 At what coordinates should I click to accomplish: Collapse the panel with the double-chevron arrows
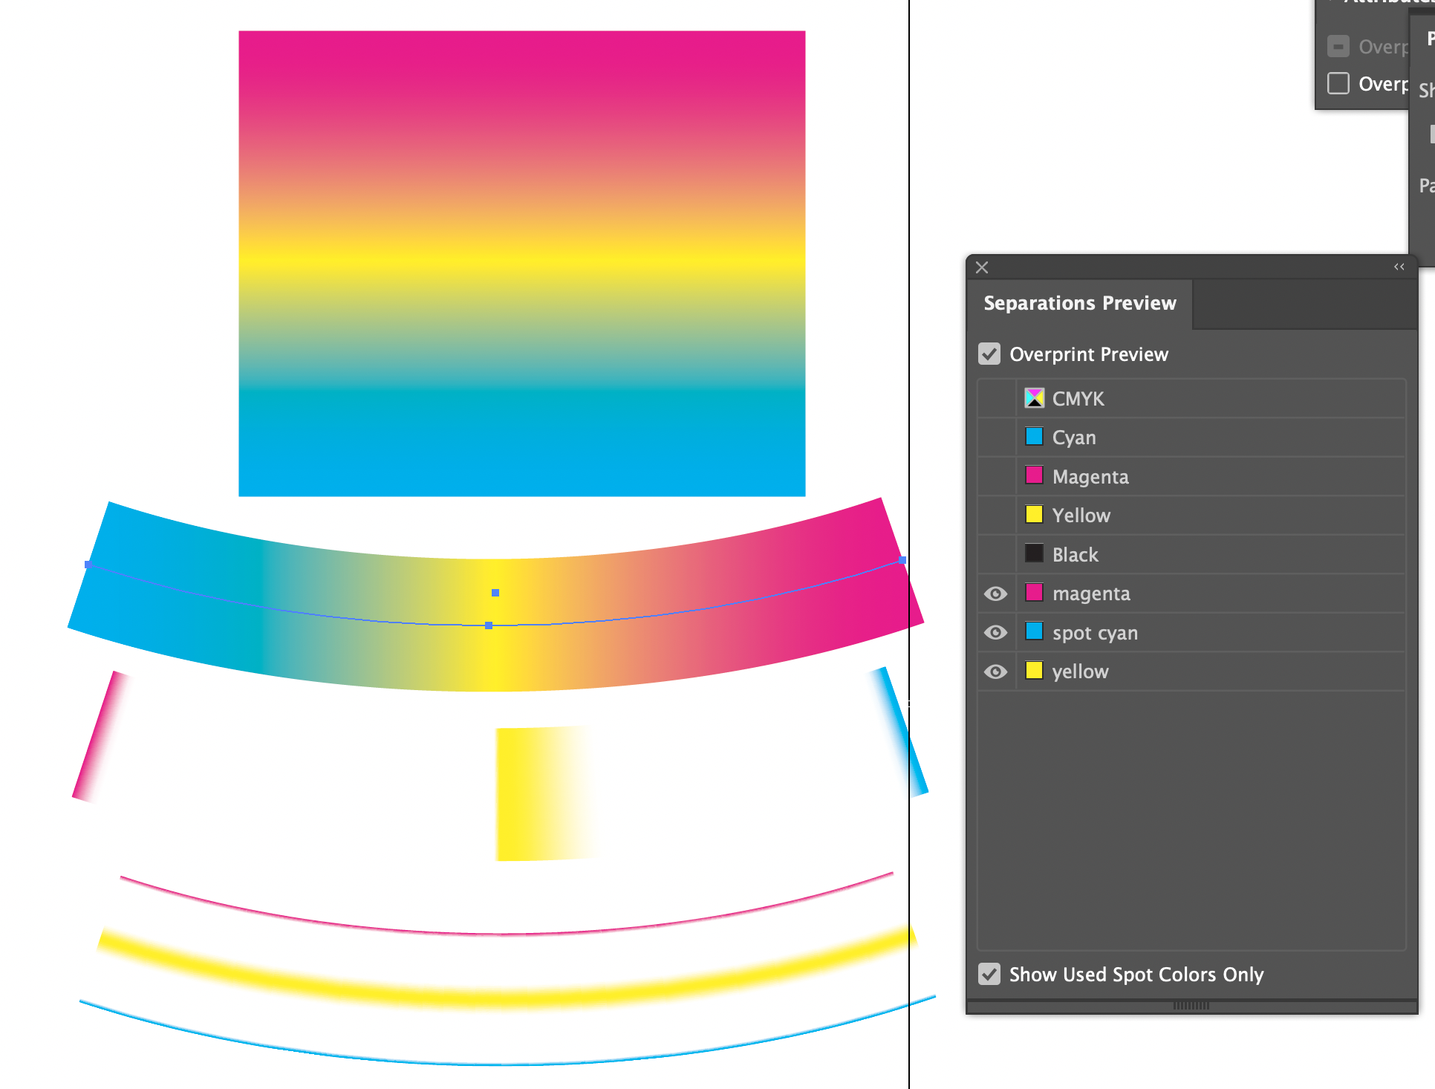(x=1399, y=267)
